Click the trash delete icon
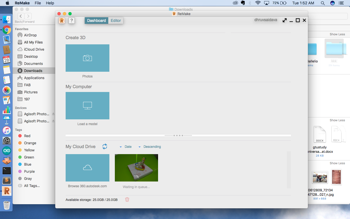 pos(127,200)
